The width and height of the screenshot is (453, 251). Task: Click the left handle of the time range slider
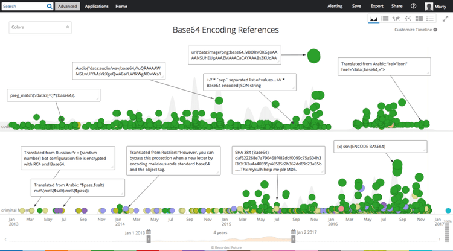[x=148, y=240]
